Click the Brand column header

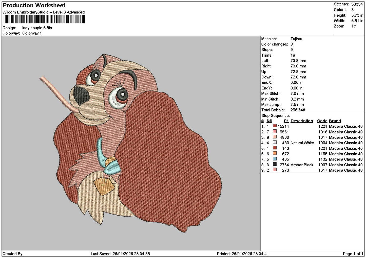click(x=335, y=121)
